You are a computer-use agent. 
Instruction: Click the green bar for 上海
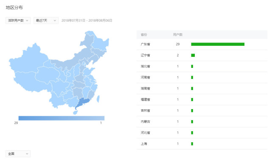click(x=192, y=144)
